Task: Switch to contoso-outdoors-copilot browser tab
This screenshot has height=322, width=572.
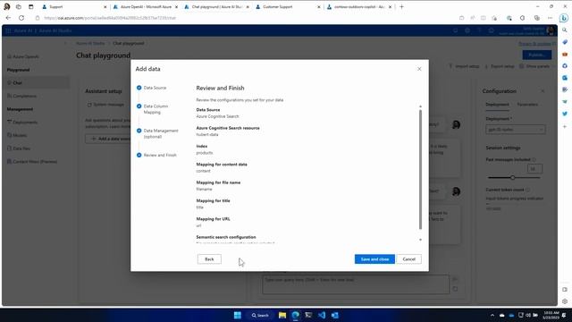Action: pyautogui.click(x=359, y=6)
